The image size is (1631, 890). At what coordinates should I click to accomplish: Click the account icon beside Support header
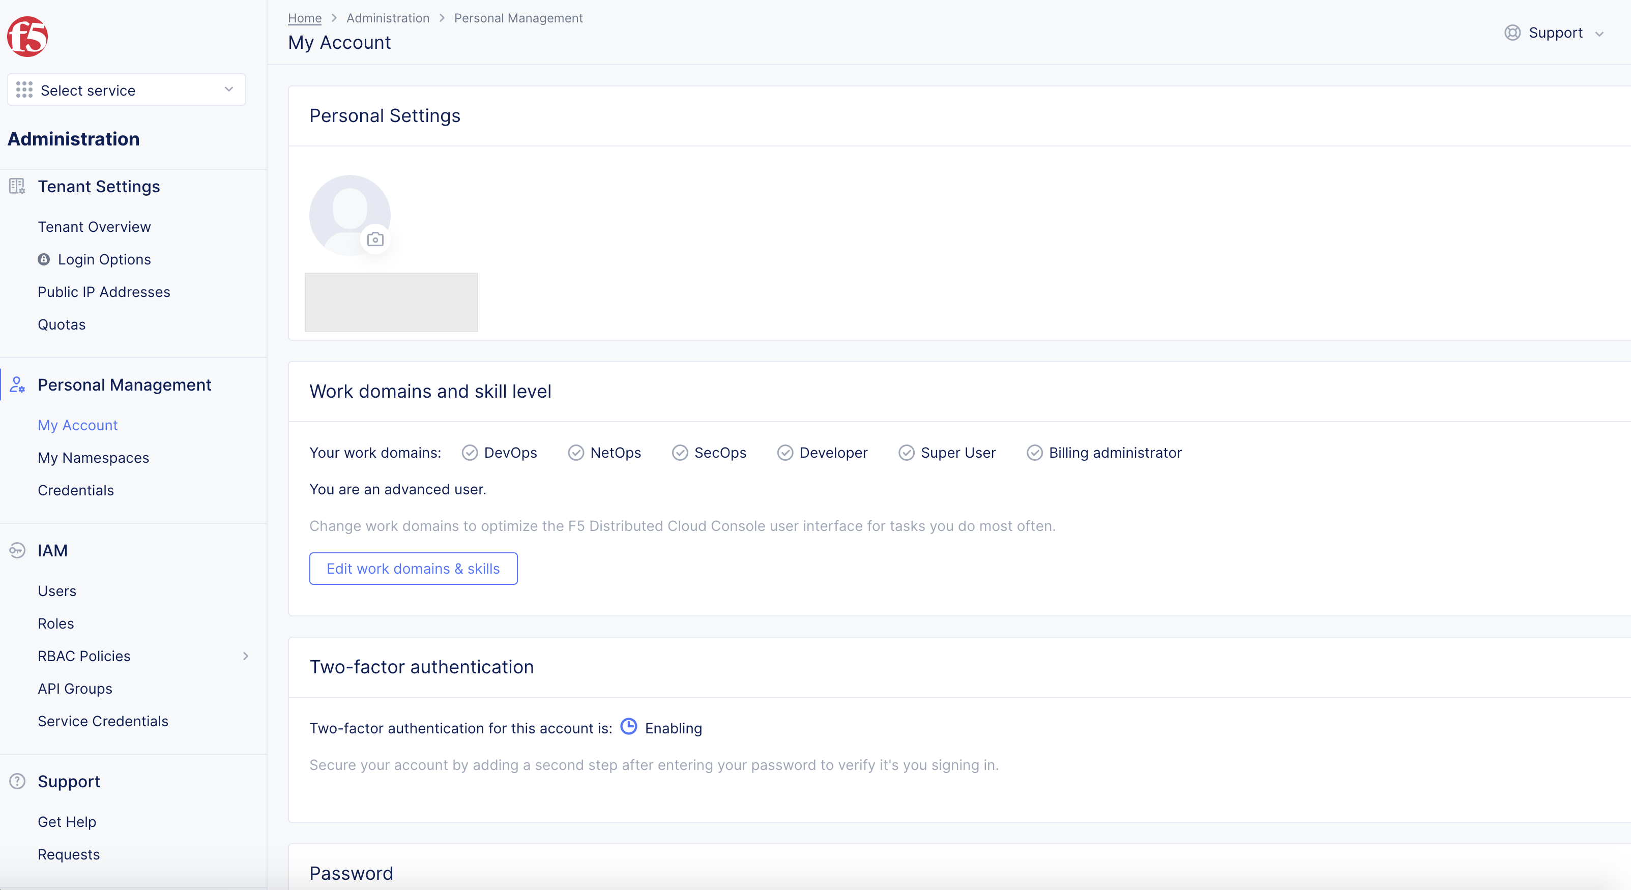[x=1513, y=33]
